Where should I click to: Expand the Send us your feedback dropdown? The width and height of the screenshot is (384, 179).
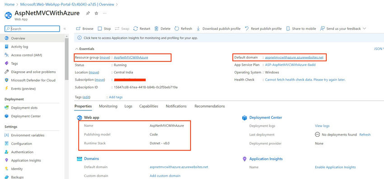point(364,28)
